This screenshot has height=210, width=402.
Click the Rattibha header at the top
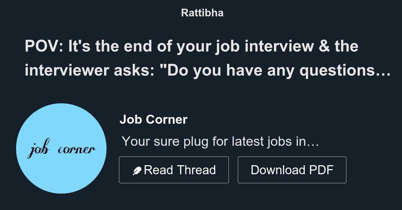202,13
